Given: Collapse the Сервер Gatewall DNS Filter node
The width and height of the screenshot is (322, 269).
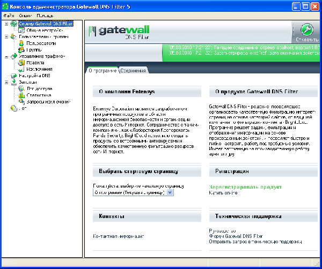Looking at the screenshot, I should pyautogui.click(x=6, y=24).
